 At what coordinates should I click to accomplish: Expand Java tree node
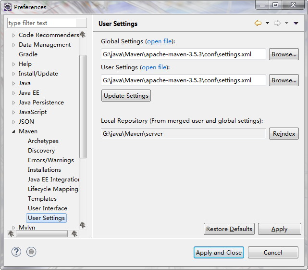[13, 83]
